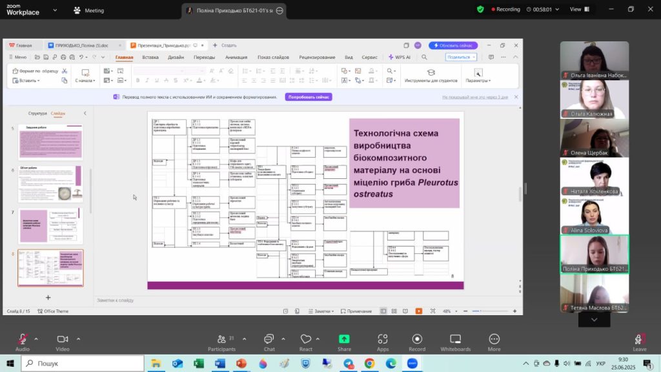
Task: Open Инструменты для студентов
Action: tap(431, 76)
